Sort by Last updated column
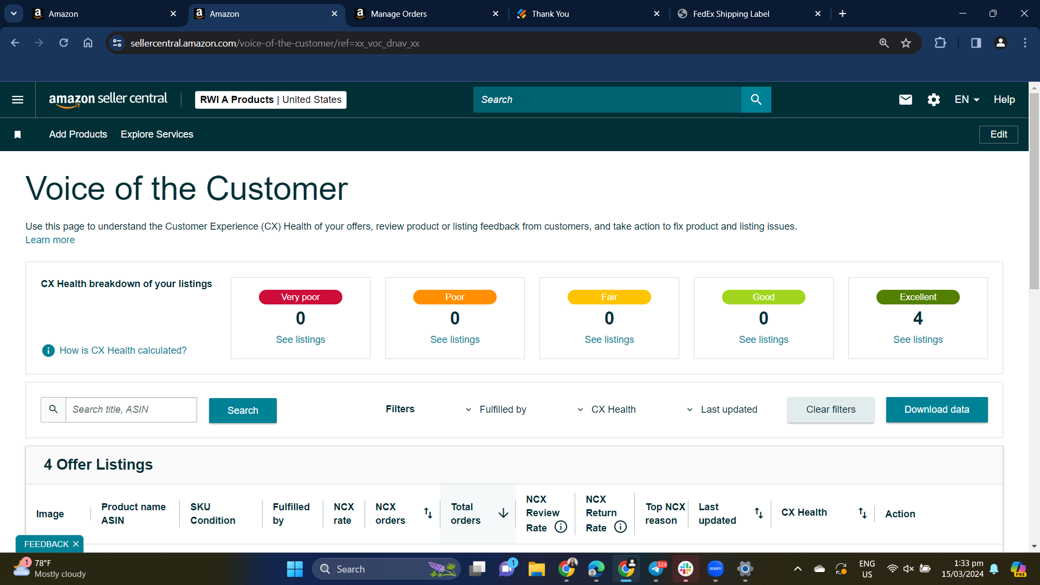Screen dimensions: 1040x585 click(758, 513)
